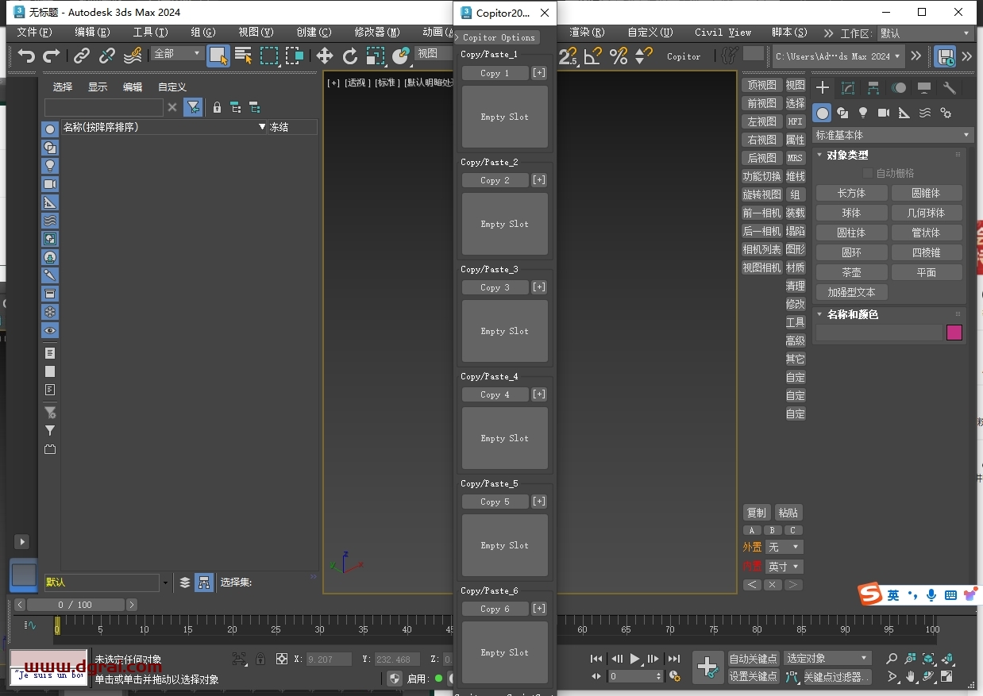Activate the Select and Link chain icon
This screenshot has width=983, height=696.
pyautogui.click(x=82, y=56)
